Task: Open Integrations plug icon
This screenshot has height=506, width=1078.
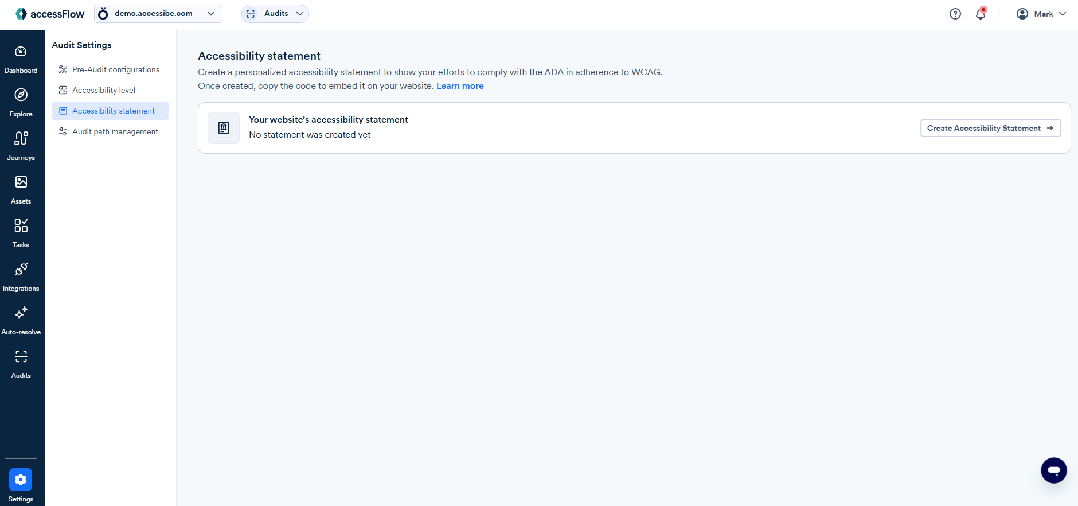Action: tap(21, 269)
